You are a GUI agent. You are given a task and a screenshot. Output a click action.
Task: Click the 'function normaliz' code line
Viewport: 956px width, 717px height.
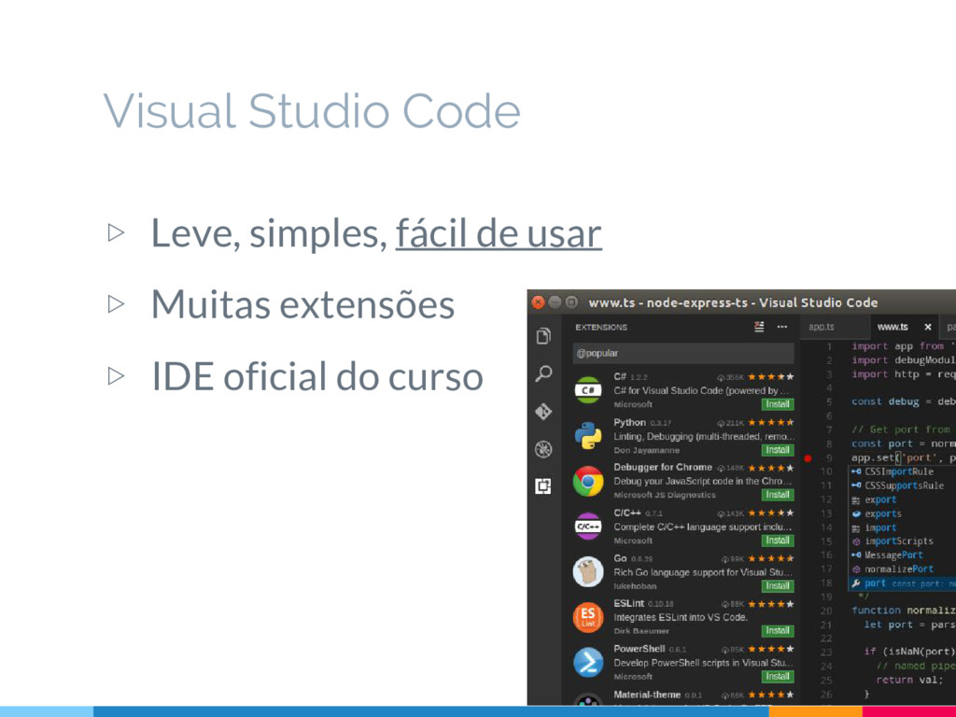[x=904, y=611]
